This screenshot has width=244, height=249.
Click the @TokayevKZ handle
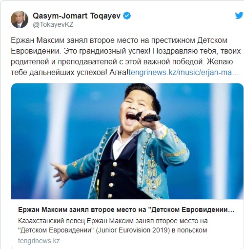click(53, 25)
